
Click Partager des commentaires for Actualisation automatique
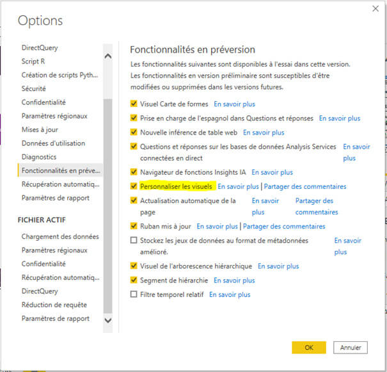point(317,206)
